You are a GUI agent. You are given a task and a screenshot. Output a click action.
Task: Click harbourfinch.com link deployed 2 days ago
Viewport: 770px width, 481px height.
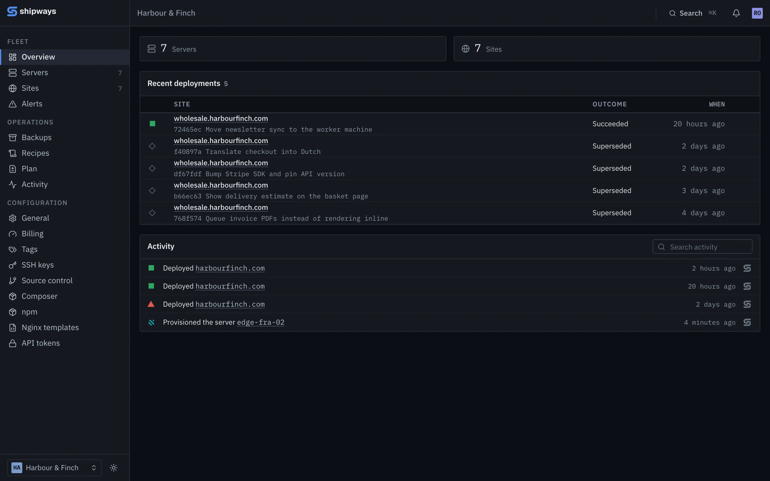(x=230, y=304)
